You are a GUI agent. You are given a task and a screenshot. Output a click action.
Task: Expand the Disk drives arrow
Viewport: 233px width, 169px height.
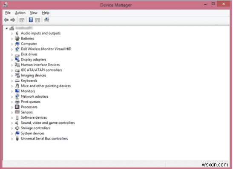(12, 55)
